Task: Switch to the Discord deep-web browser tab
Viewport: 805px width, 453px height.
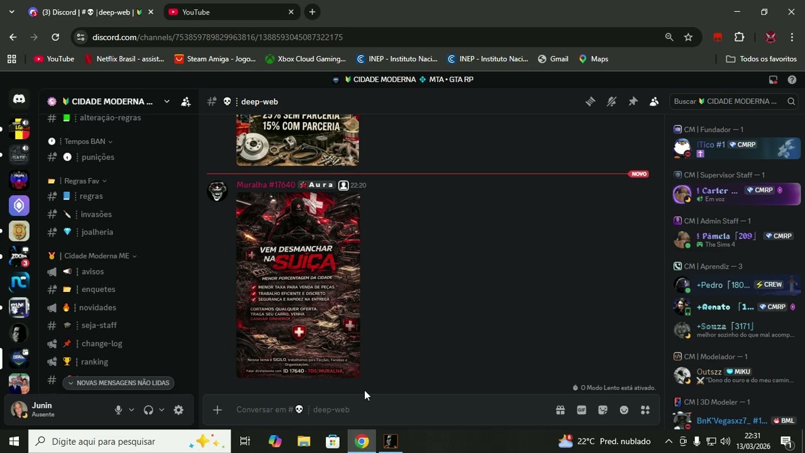Action: (91, 12)
